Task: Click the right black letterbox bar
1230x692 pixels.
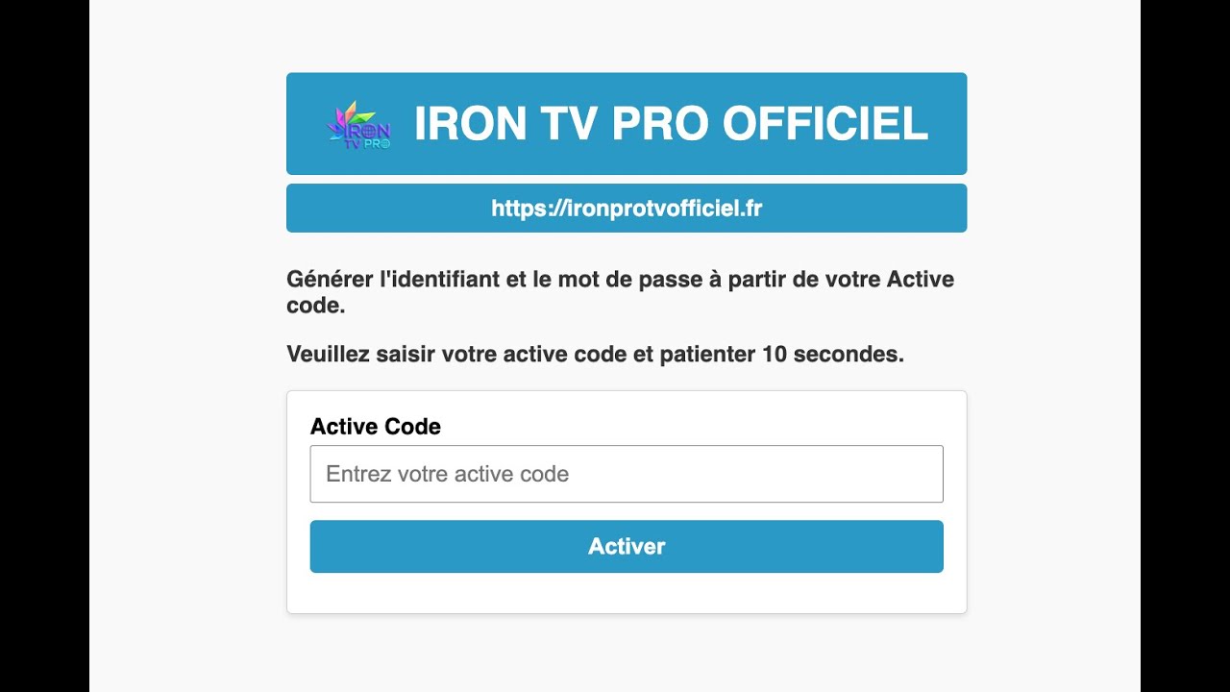Action: pyautogui.click(x=1185, y=346)
